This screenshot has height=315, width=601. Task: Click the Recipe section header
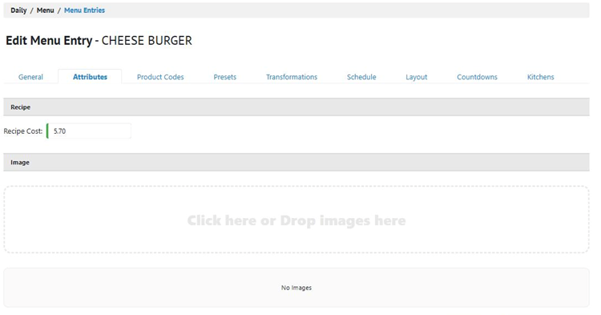click(296, 107)
